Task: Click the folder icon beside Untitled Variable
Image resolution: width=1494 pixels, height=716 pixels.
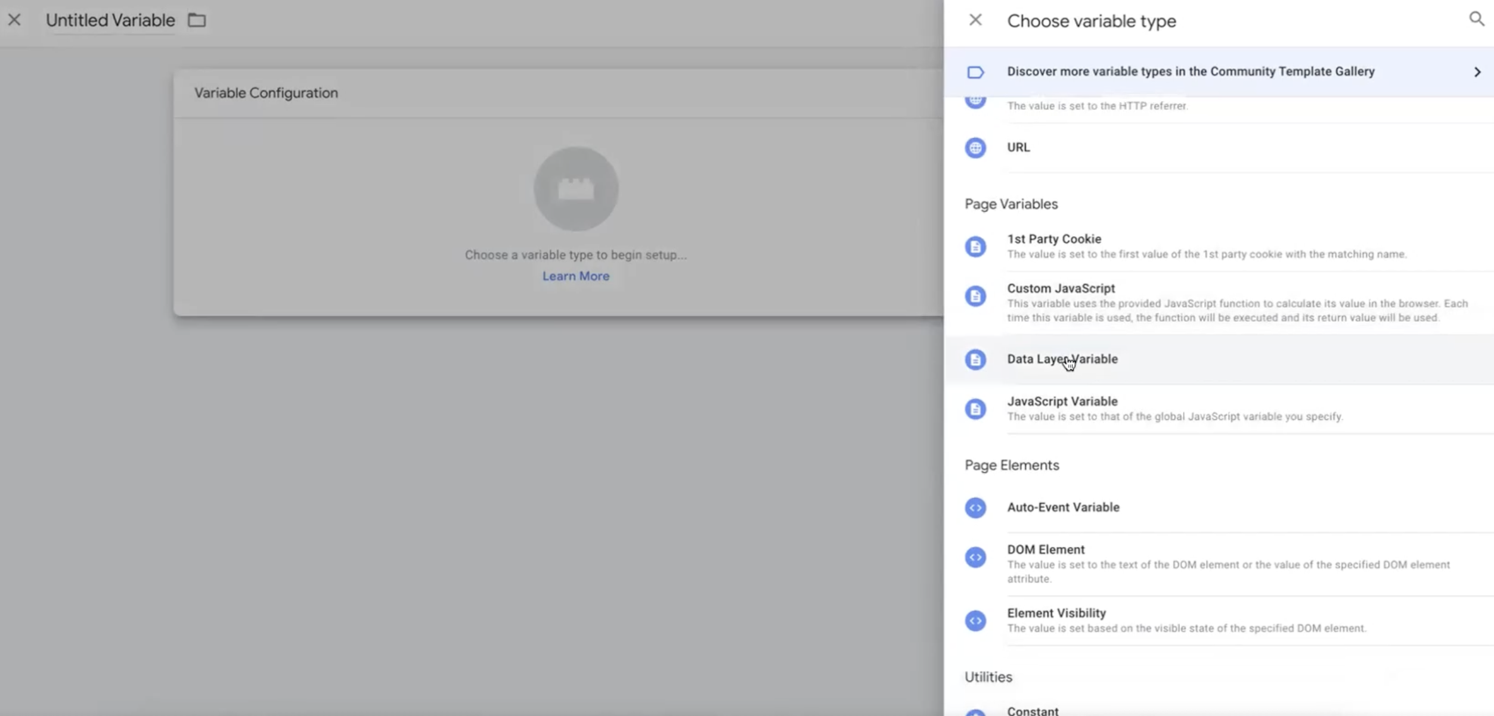Action: click(x=197, y=20)
